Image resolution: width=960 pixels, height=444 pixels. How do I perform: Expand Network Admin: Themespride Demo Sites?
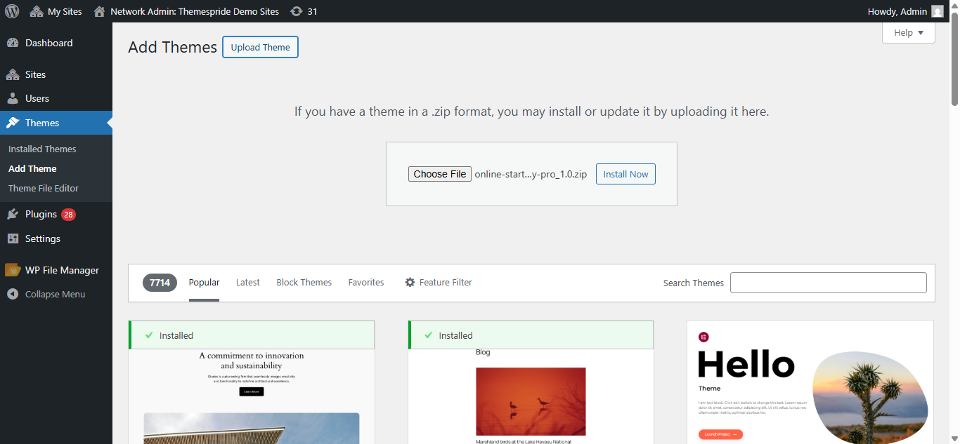click(x=194, y=11)
